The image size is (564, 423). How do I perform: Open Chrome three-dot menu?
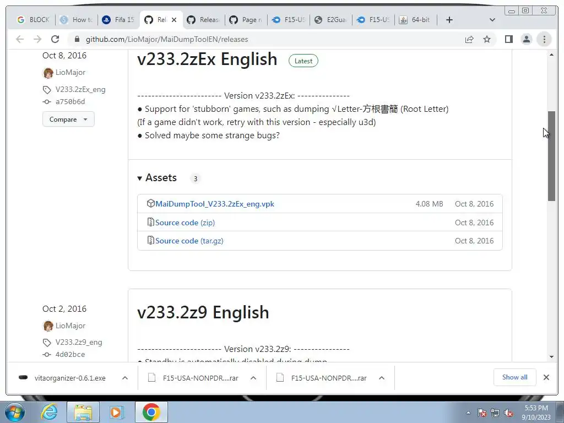pos(544,39)
